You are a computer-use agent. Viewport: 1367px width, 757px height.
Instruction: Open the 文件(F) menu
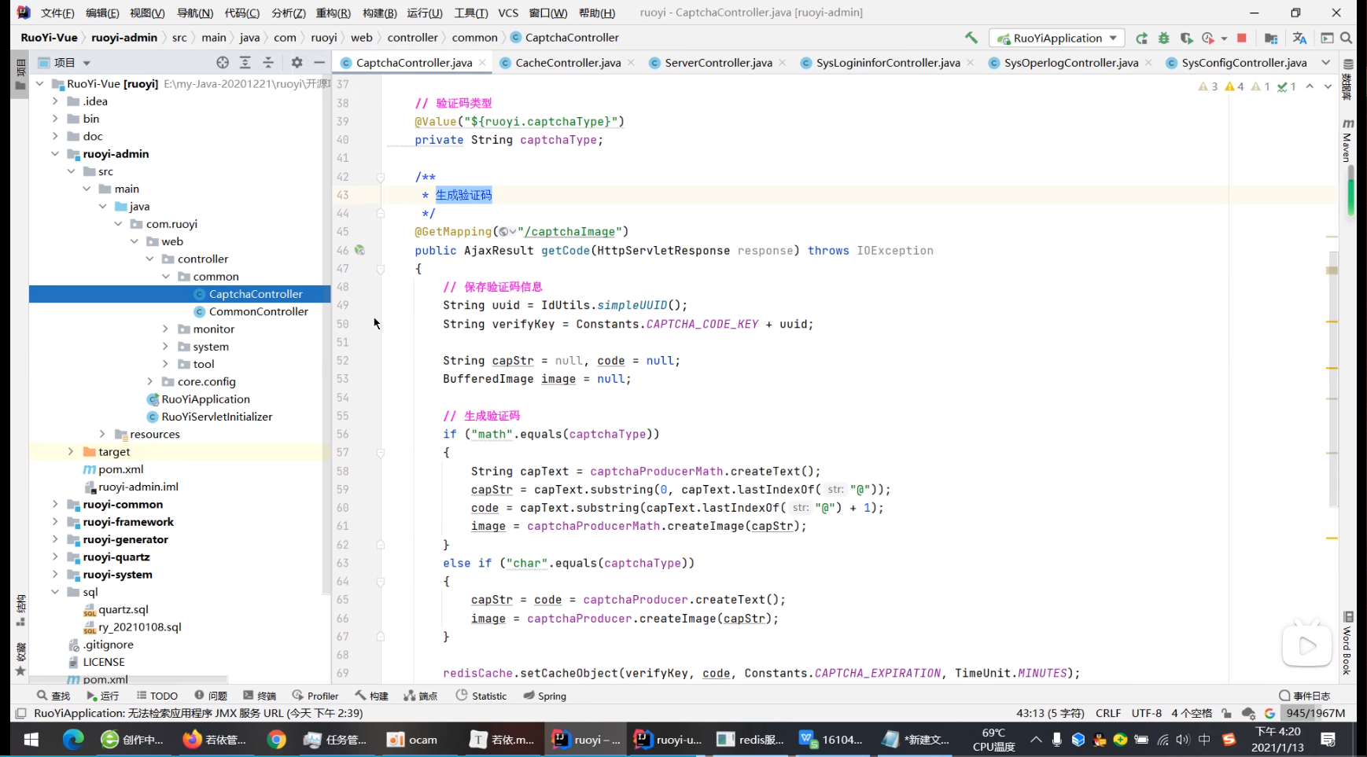click(57, 13)
